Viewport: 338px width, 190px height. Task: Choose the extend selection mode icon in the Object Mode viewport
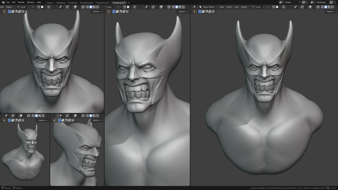pos(203,12)
